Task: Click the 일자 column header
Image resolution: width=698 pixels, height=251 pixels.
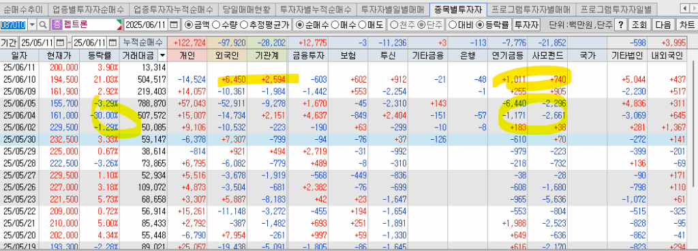Action: (19, 56)
